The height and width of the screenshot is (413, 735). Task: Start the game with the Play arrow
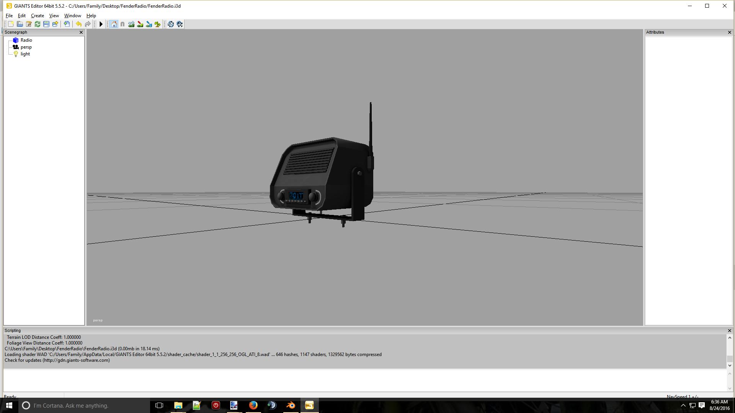click(101, 24)
